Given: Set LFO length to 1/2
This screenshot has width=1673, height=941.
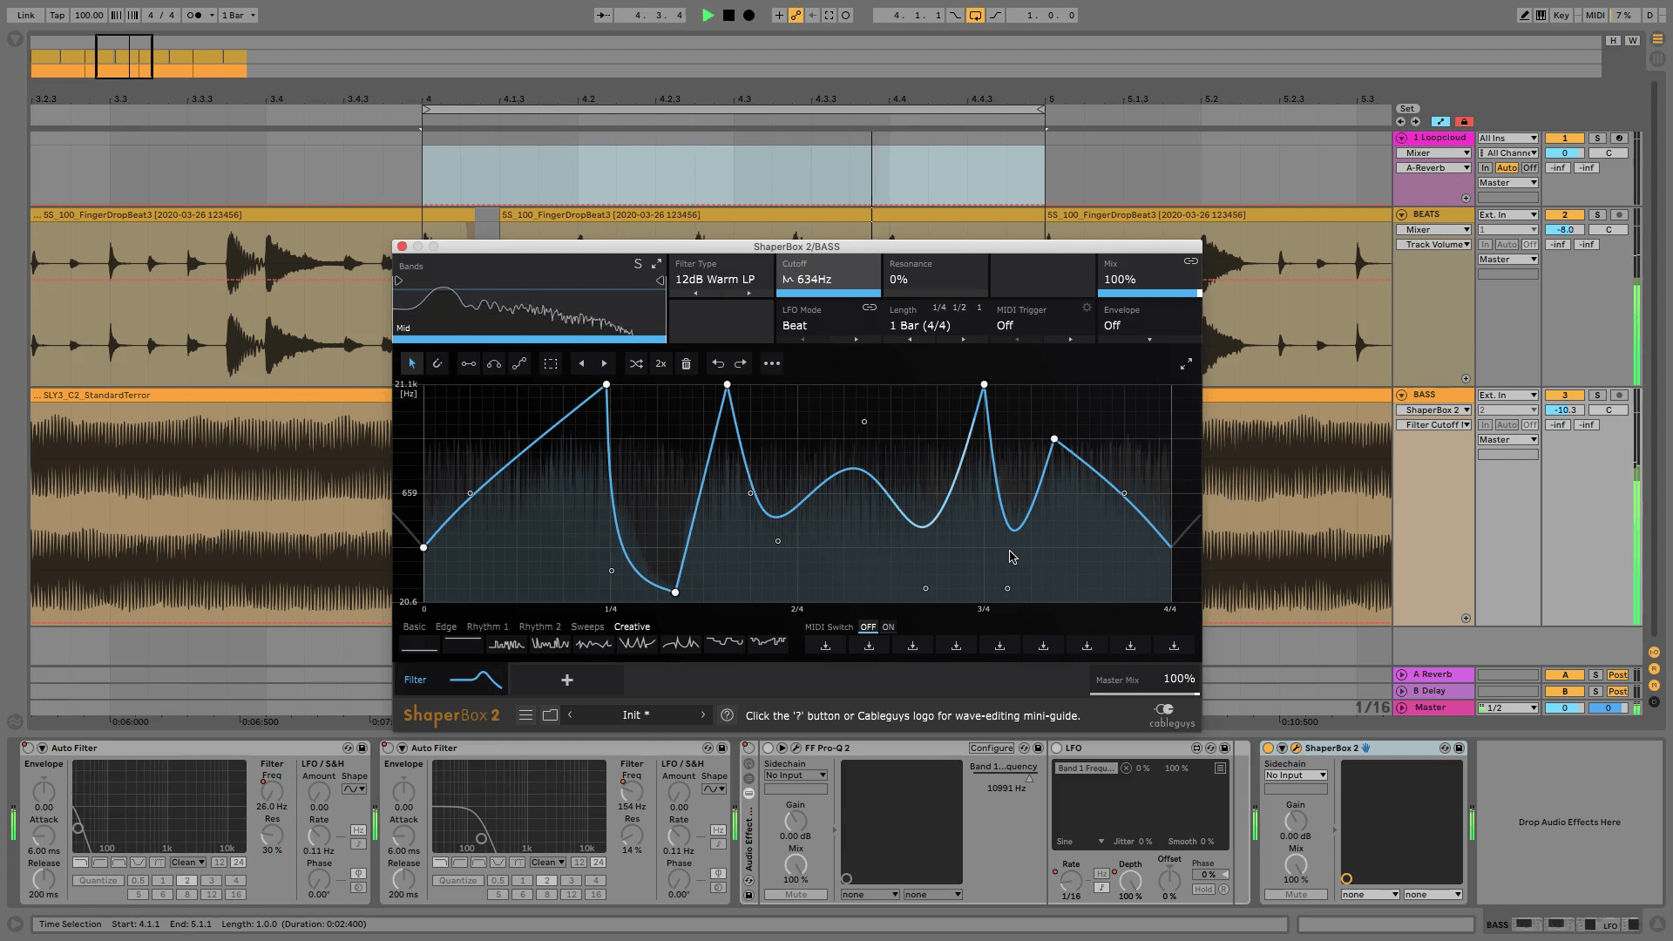Looking at the screenshot, I should pos(958,308).
